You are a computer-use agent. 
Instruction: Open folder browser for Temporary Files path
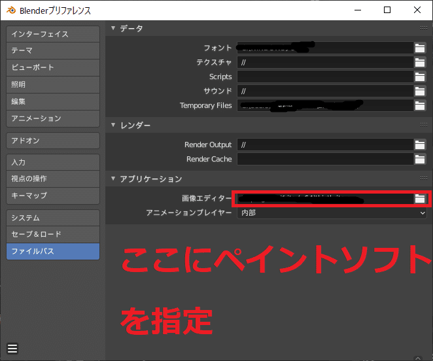(420, 105)
